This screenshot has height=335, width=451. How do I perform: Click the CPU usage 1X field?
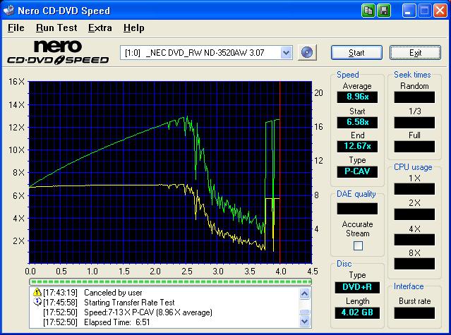point(414,189)
